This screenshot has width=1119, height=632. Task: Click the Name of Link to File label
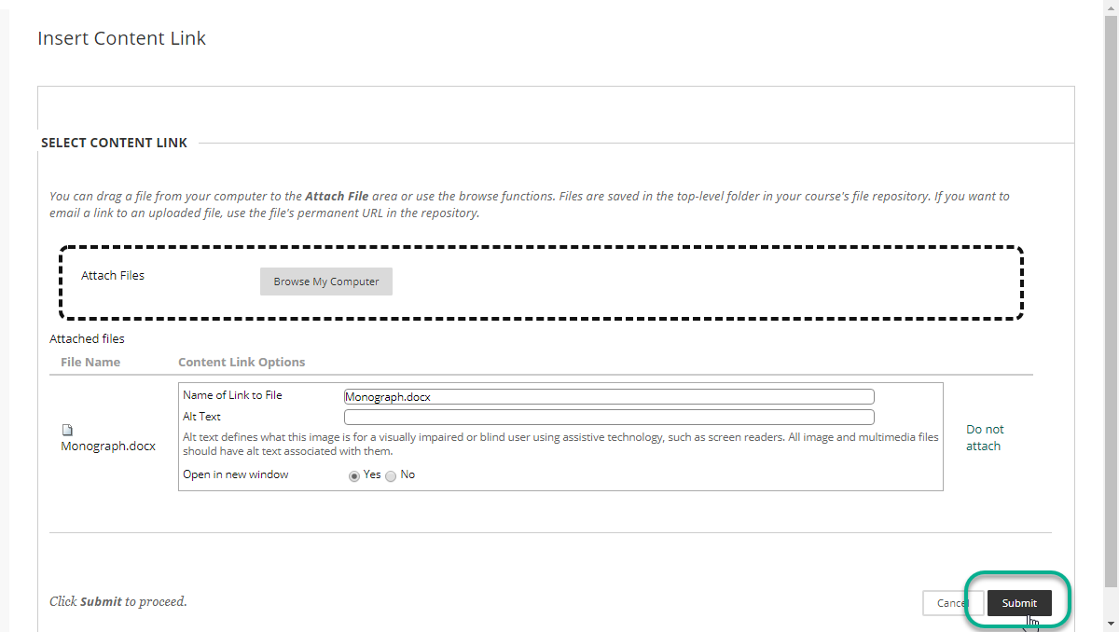click(232, 395)
